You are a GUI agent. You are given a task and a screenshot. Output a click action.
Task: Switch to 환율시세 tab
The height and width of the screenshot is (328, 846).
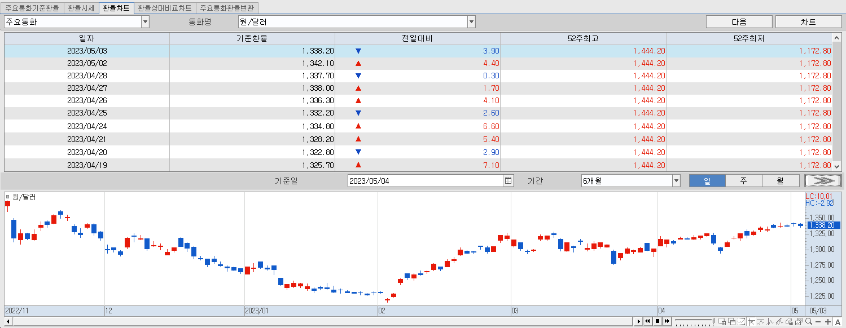81,8
